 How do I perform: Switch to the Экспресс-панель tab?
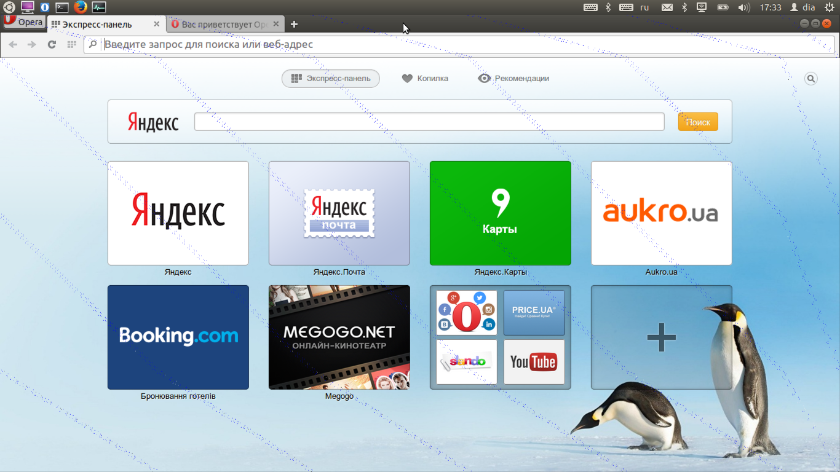[x=105, y=25]
